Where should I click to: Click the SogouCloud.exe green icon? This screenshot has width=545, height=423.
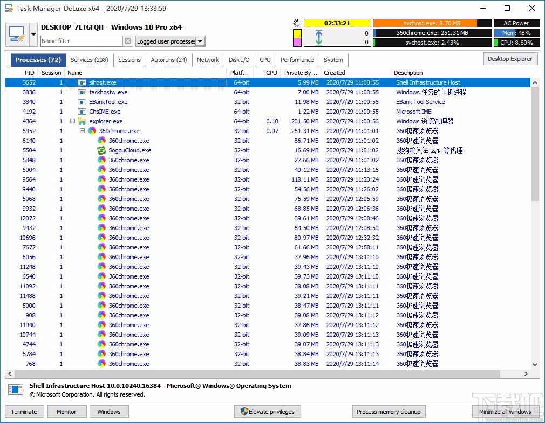point(101,150)
